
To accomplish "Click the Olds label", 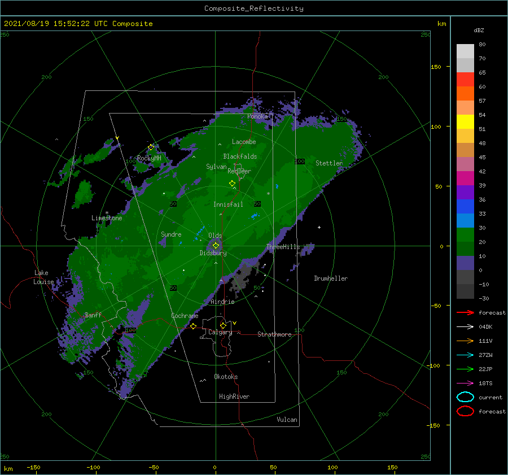I will click(x=215, y=236).
